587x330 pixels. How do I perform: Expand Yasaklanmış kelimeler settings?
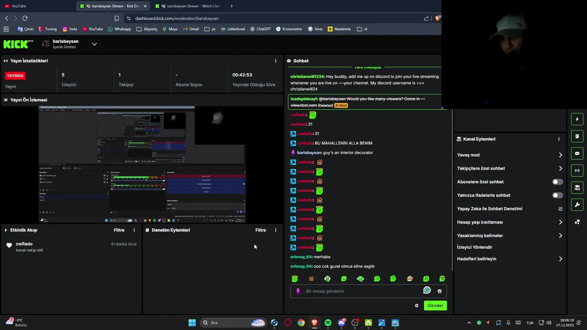pos(560,236)
